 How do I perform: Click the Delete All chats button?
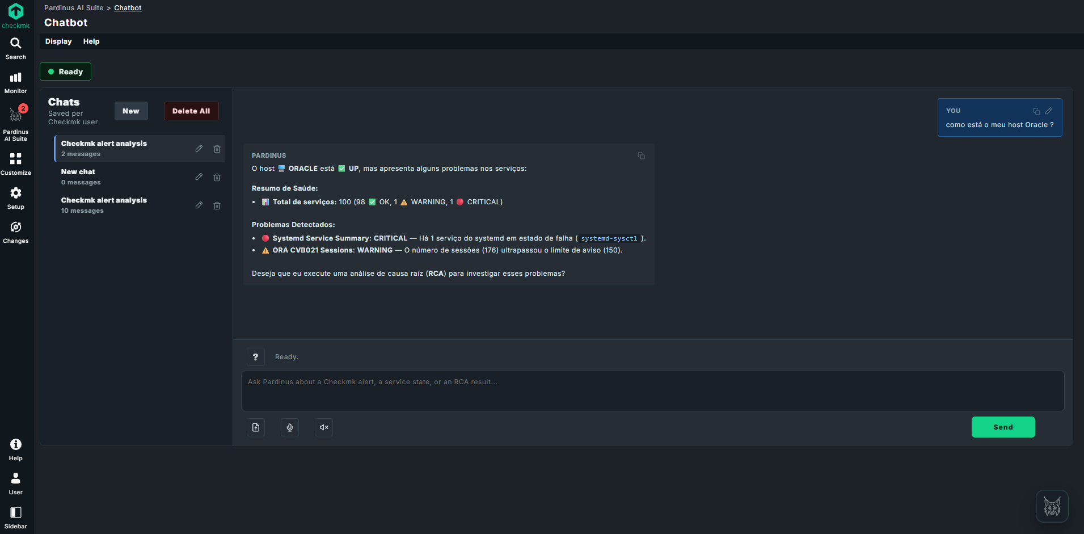pos(191,111)
